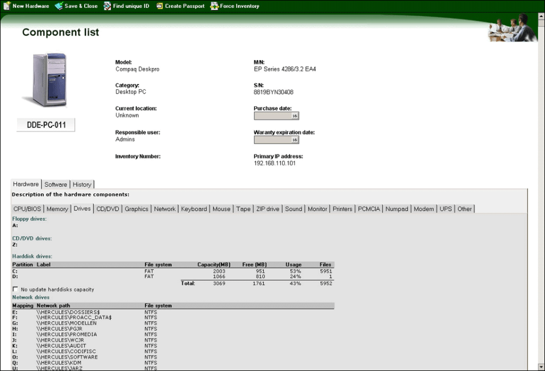Open the Warranty expiration date calendar picker

click(x=295, y=140)
